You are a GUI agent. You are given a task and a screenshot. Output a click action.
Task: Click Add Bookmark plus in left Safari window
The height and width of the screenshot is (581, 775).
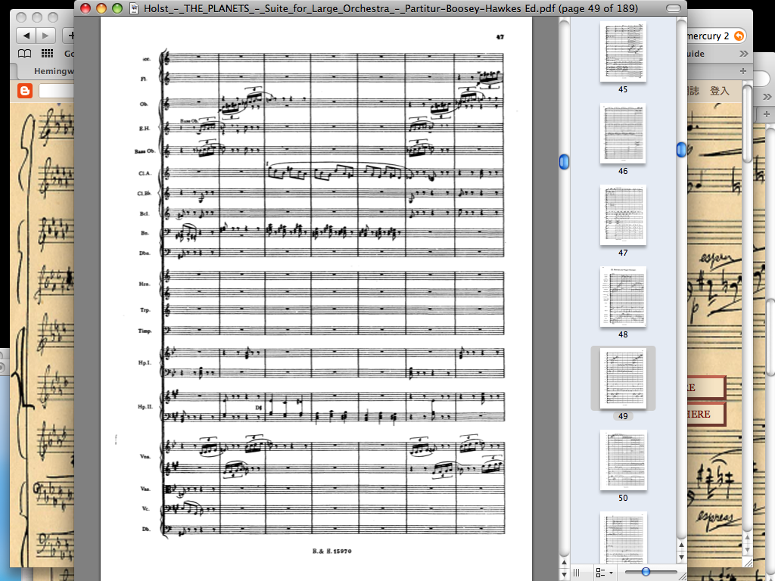[70, 36]
